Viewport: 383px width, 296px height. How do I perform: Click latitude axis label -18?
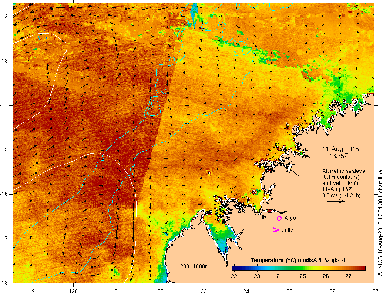[x=4, y=283]
